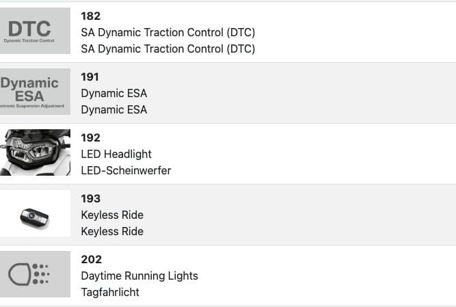456x307 pixels.
Task: Click the daytime running lights lamp icon
Action: 35,274
